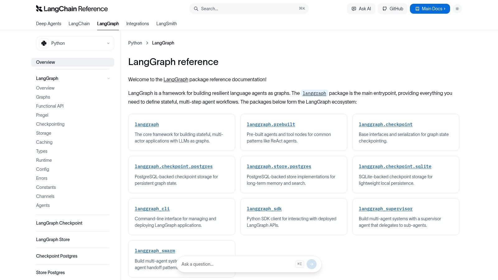
Task: Open Storage sidebar entry
Action: (44, 133)
